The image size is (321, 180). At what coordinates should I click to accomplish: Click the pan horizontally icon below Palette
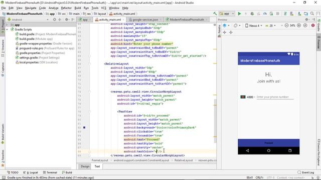(225, 32)
